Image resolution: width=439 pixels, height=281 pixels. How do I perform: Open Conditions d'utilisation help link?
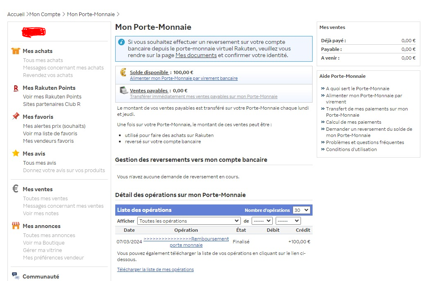352,149
